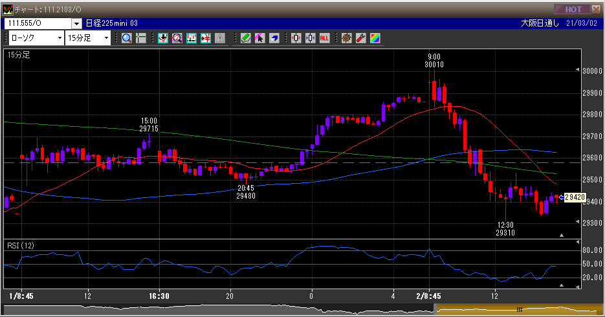Click the orange range navigator handle
This screenshot has width=605, height=317.
520,309
